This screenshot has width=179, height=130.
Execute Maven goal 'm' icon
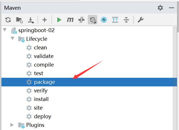(70, 20)
